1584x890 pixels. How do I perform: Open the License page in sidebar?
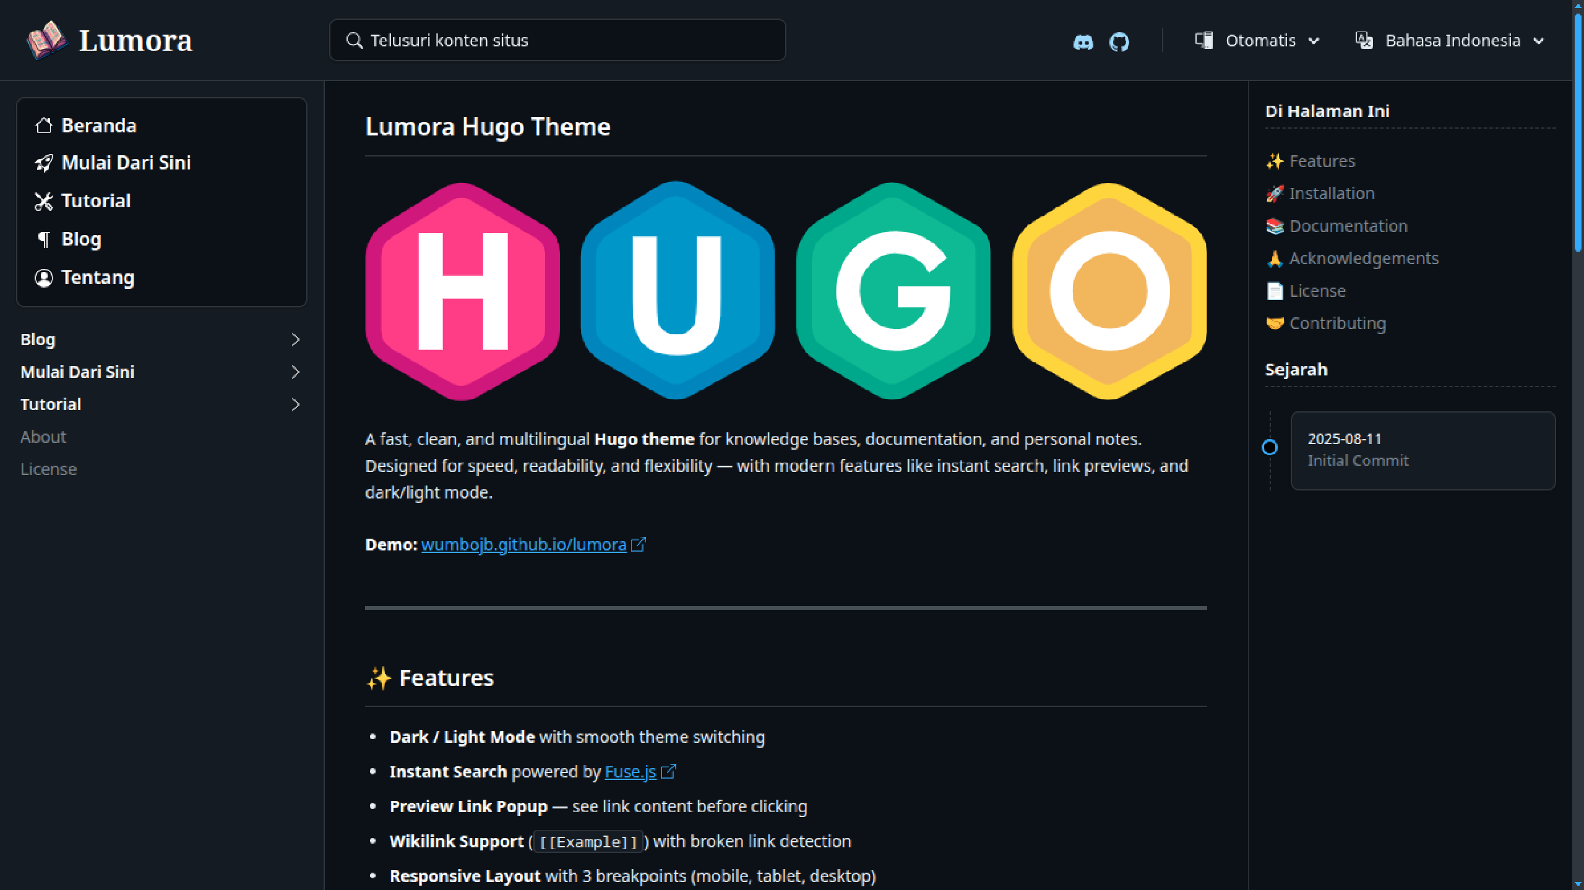pos(48,469)
